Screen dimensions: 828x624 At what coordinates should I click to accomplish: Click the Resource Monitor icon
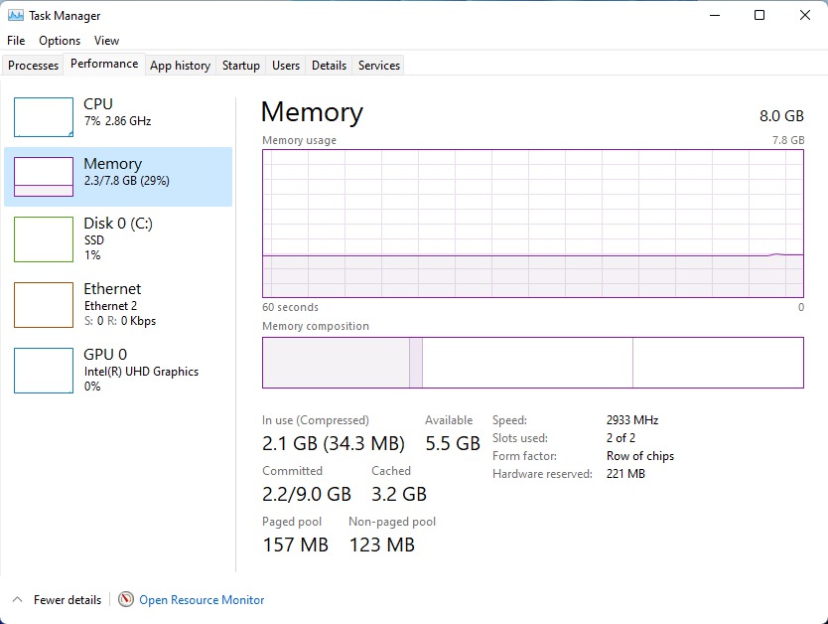tap(126, 600)
